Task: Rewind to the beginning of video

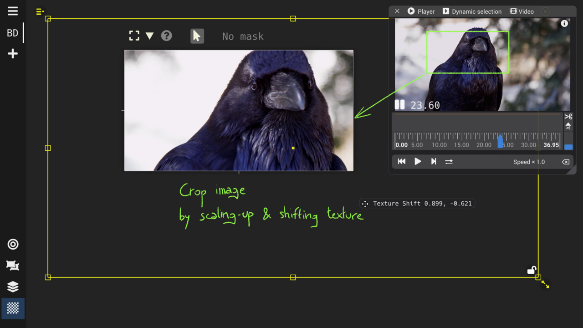Action: (x=401, y=162)
